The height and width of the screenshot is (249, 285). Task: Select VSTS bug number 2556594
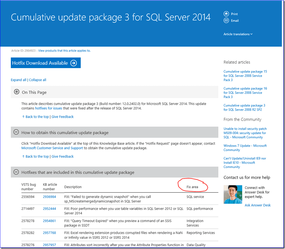coord(28,197)
